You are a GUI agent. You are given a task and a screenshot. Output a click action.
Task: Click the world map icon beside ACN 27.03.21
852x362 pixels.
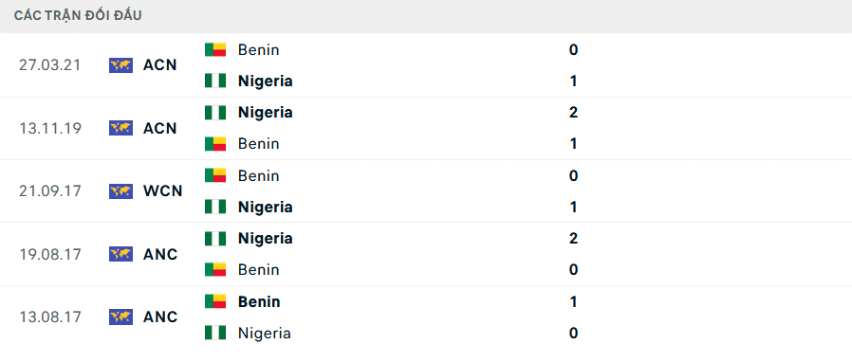[x=120, y=65]
